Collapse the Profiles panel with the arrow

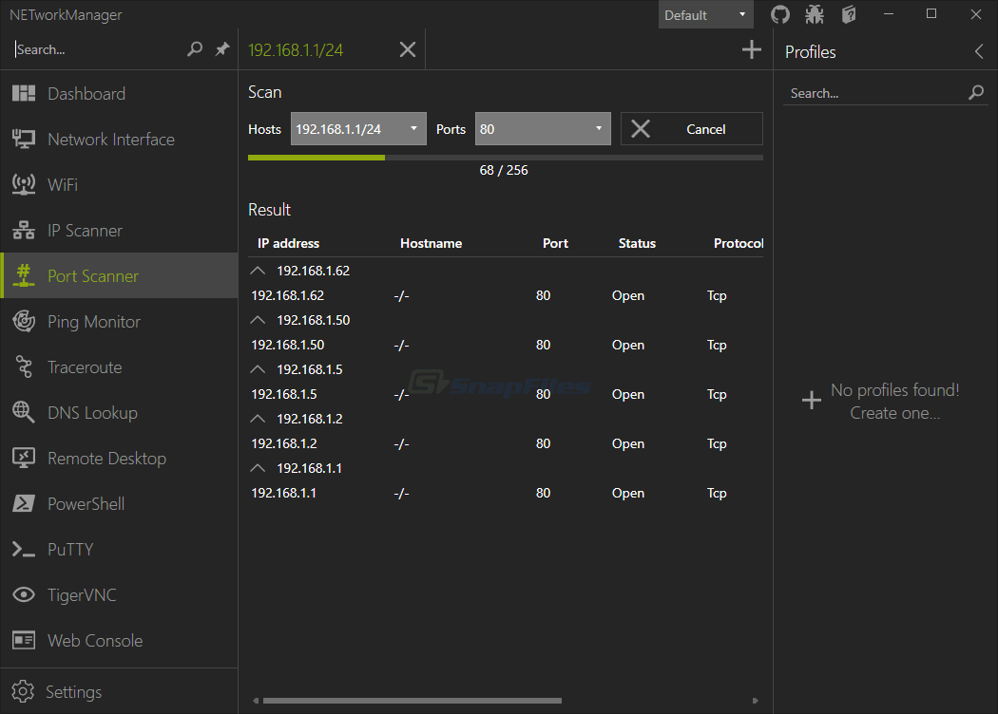(x=980, y=51)
